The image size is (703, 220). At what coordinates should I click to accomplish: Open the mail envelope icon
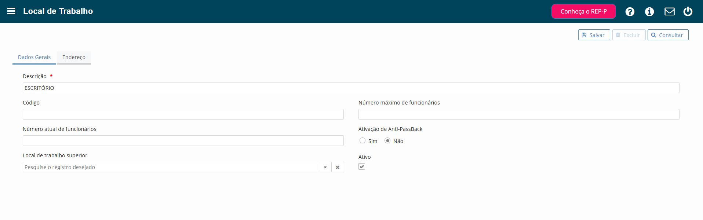pos(670,12)
